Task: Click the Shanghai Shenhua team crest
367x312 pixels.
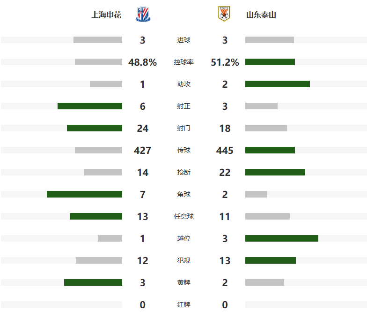Action: pos(143,14)
